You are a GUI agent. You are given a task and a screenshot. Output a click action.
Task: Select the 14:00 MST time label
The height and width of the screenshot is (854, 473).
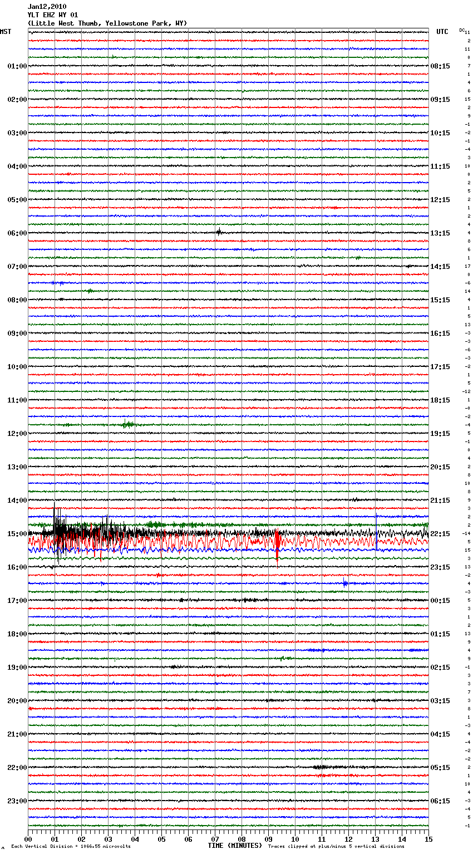[17, 500]
